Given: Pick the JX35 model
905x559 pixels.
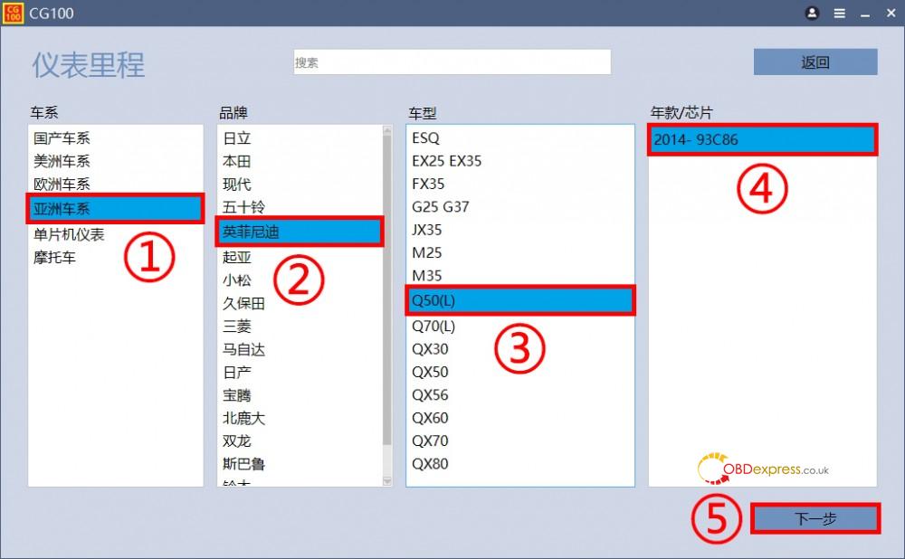Looking at the screenshot, I should [520, 230].
